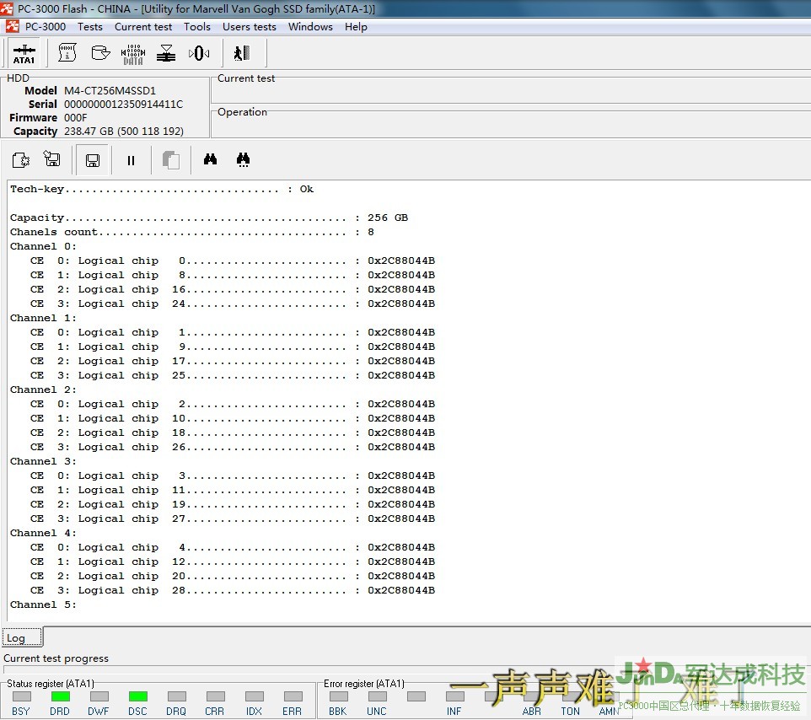Click the capacity value 238.47 GB
The image size is (811, 720).
[x=124, y=131]
